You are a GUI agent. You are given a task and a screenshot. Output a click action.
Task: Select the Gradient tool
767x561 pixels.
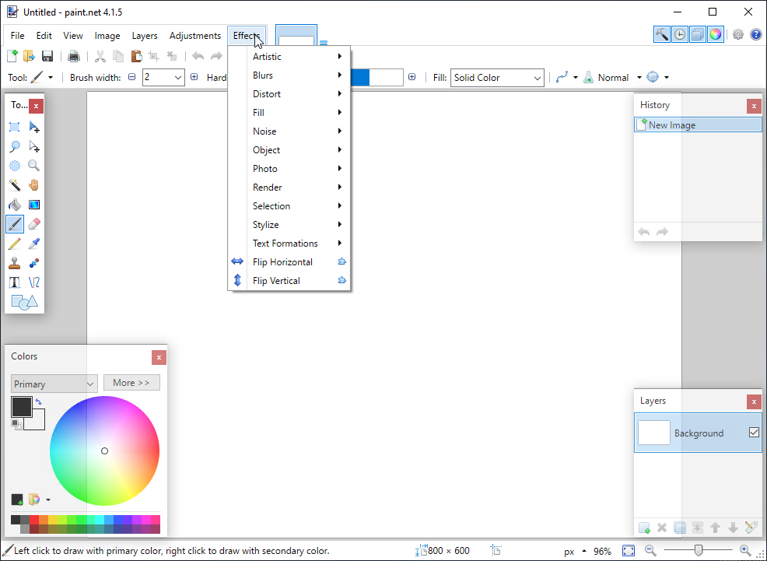coord(34,205)
